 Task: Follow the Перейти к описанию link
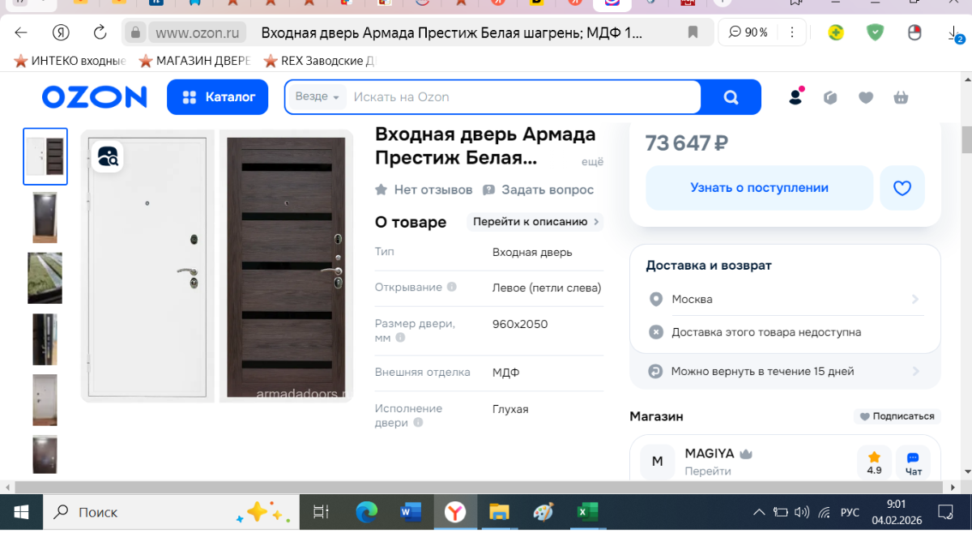pos(535,222)
